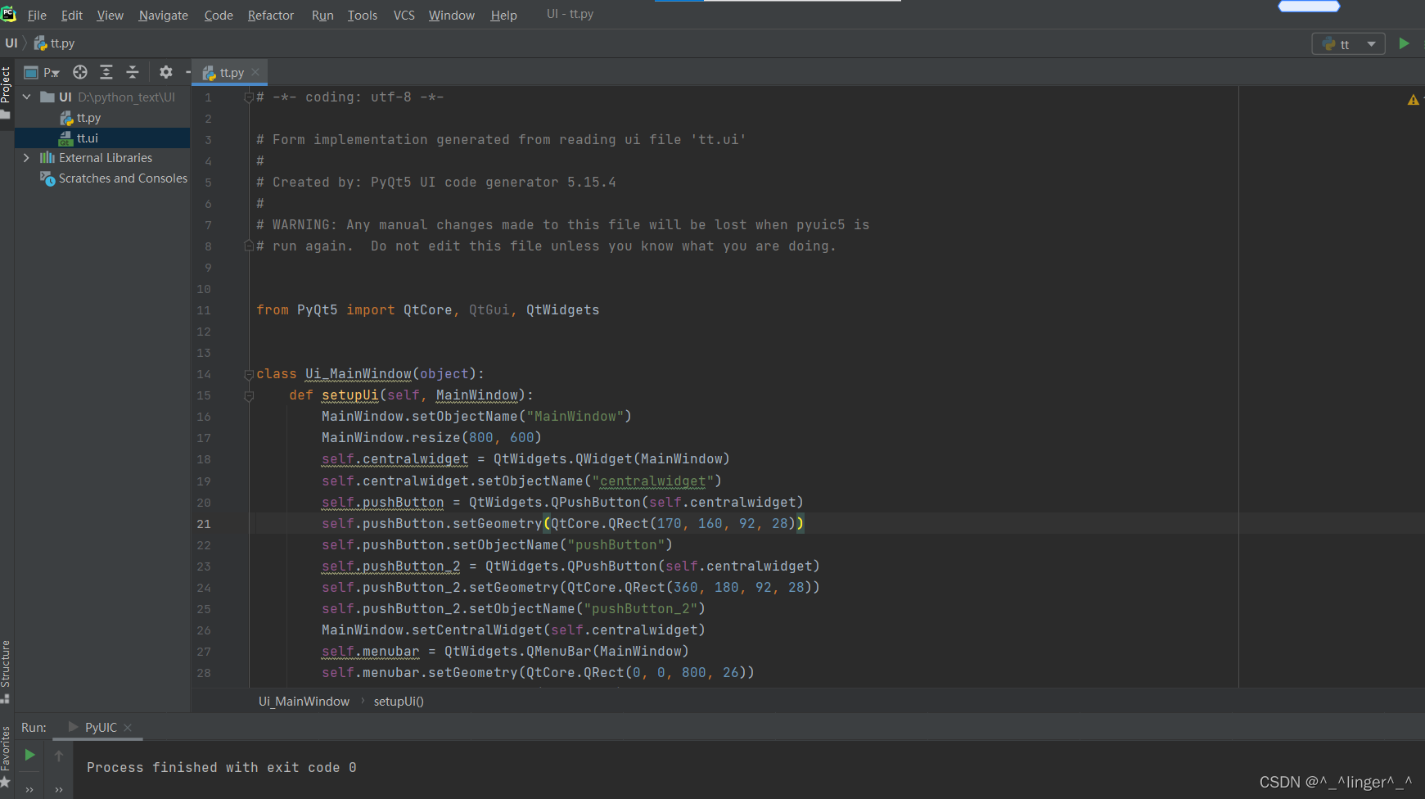Image resolution: width=1425 pixels, height=799 pixels.
Task: Toggle the Structure tool window sidebar tab
Action: pyautogui.click(x=7, y=670)
